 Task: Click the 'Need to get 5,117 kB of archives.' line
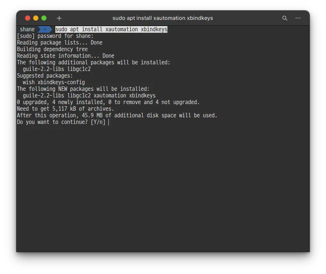(x=66, y=109)
